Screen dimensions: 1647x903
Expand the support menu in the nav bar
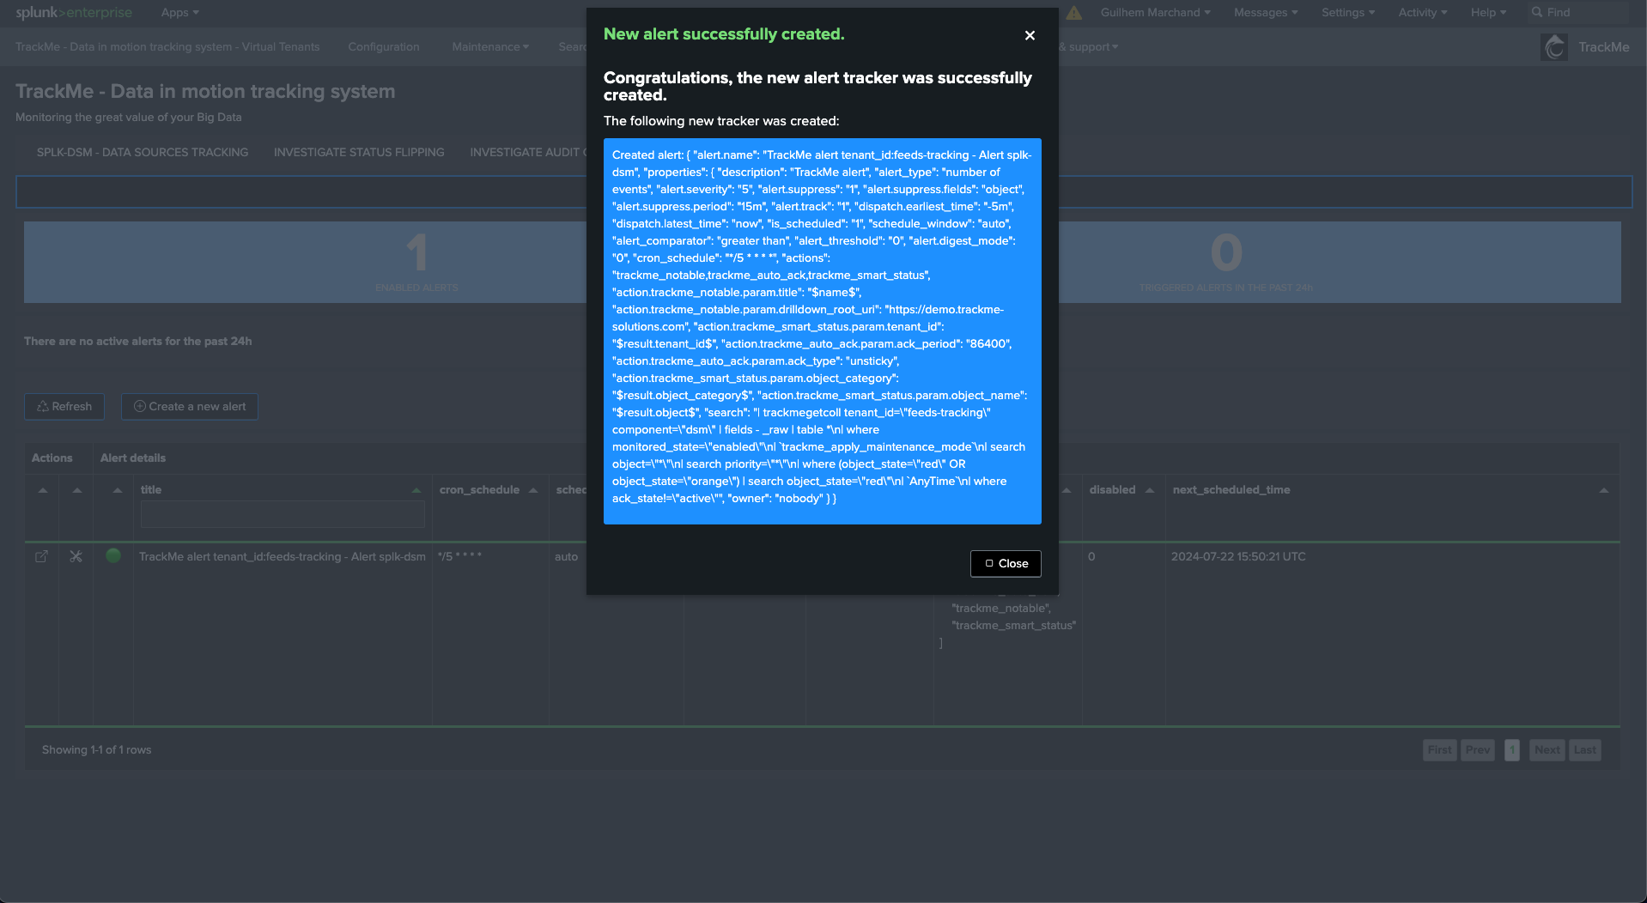pos(1089,46)
